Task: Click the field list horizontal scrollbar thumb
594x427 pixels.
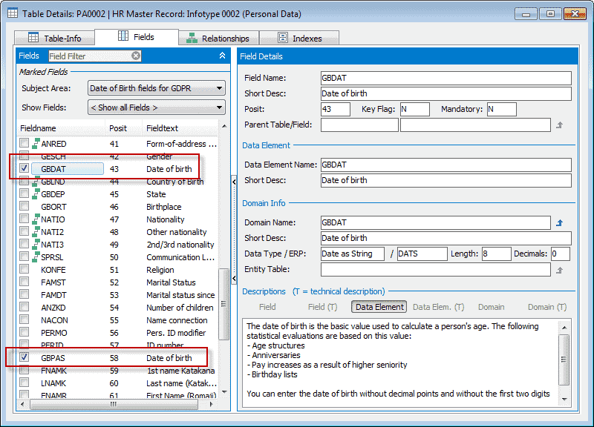Action: click(114, 404)
